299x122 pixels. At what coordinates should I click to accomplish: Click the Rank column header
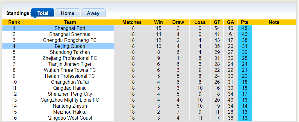14,22
